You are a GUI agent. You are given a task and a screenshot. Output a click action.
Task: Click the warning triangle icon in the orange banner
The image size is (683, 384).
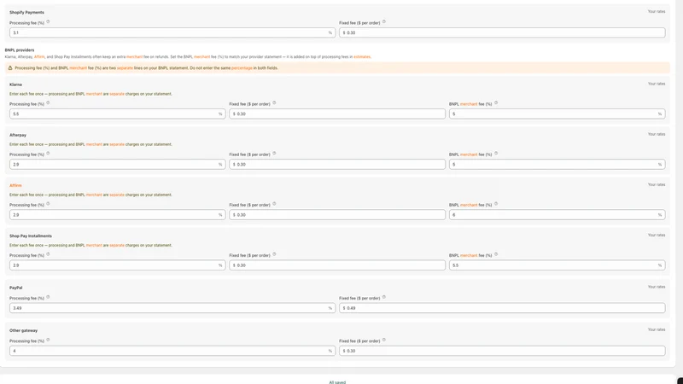pyautogui.click(x=10, y=68)
